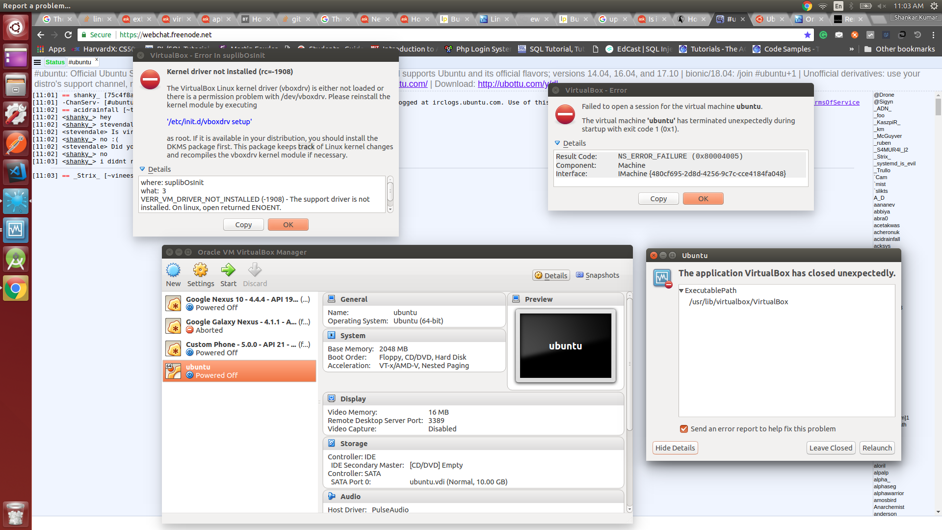
Task: Launch Ubuntu Dash from the launcher
Action: 16,27
